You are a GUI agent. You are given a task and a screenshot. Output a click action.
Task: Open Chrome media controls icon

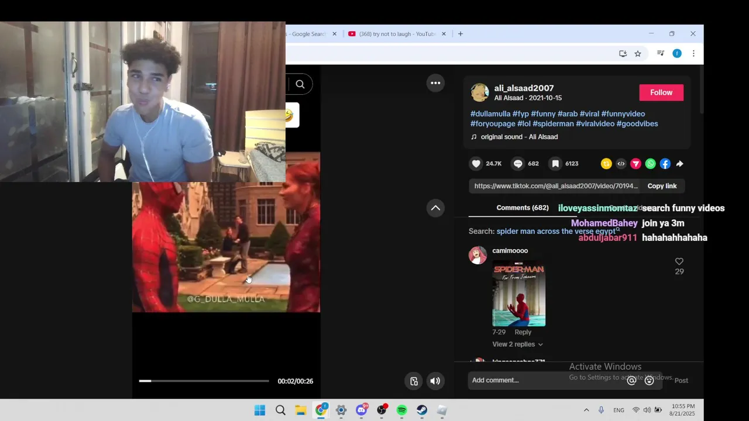tap(660, 53)
